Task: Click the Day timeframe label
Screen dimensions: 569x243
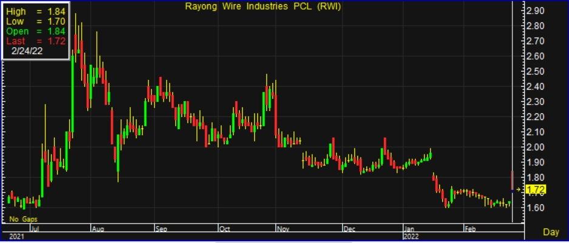Action: point(550,232)
